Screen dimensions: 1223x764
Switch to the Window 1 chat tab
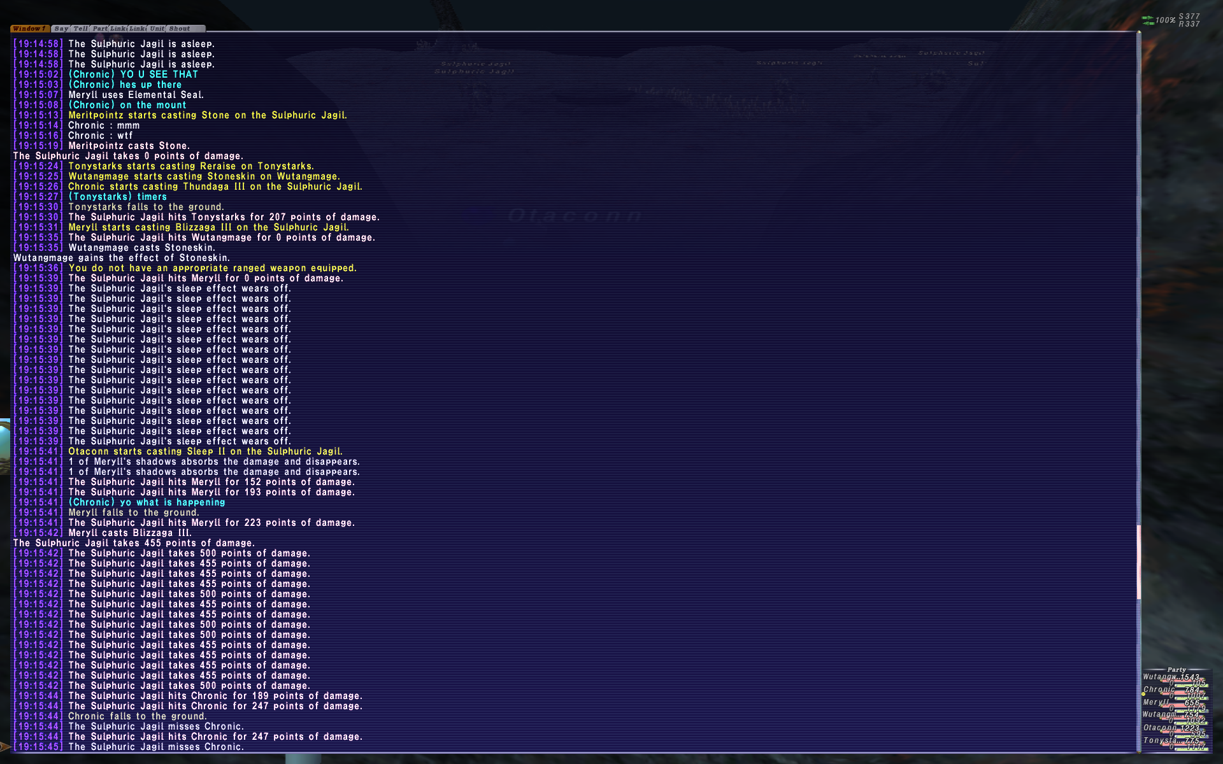point(29,29)
